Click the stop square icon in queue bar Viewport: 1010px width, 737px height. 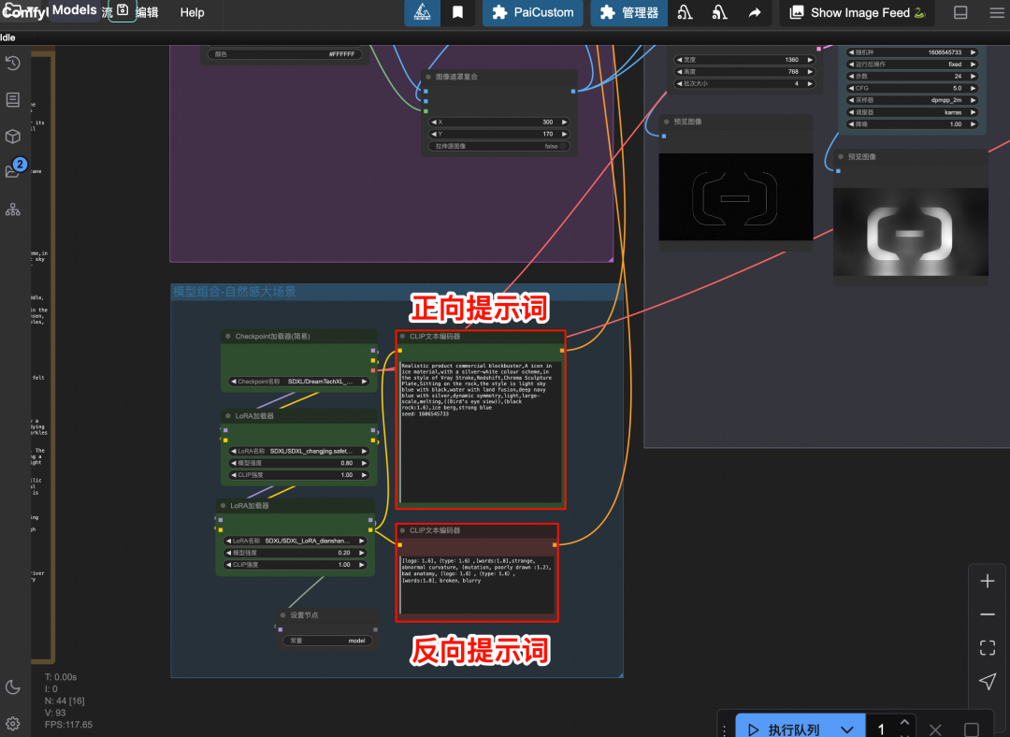(972, 730)
